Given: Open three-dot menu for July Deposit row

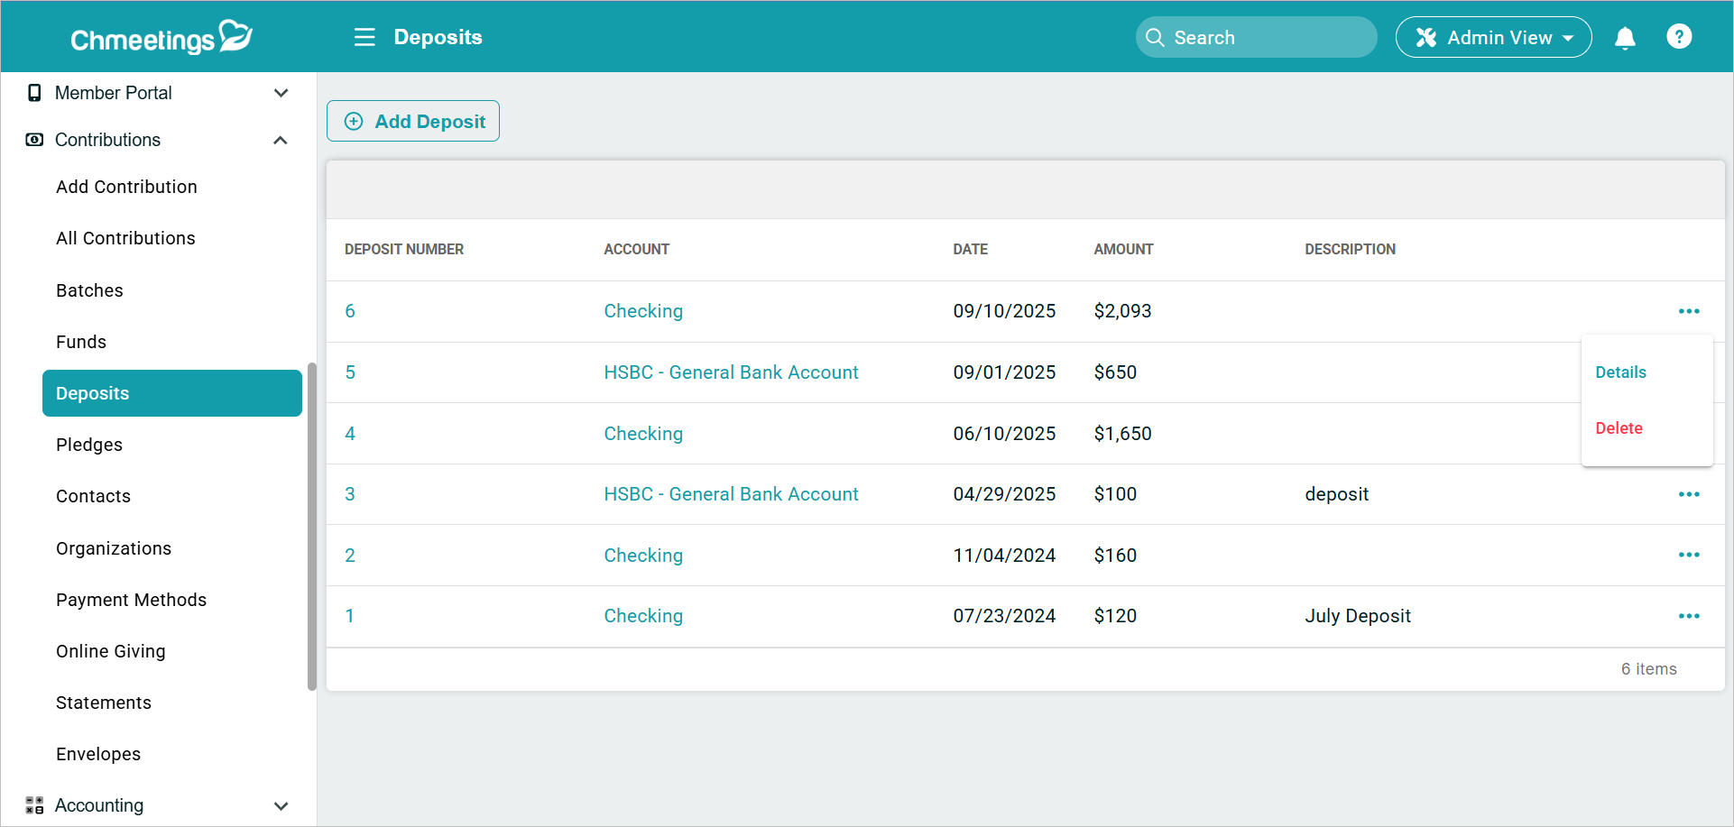Looking at the screenshot, I should (x=1689, y=616).
